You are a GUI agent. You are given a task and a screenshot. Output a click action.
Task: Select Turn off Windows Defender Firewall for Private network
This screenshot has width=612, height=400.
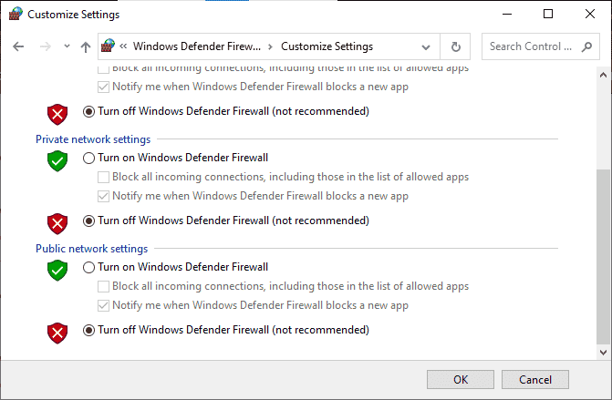(x=88, y=221)
